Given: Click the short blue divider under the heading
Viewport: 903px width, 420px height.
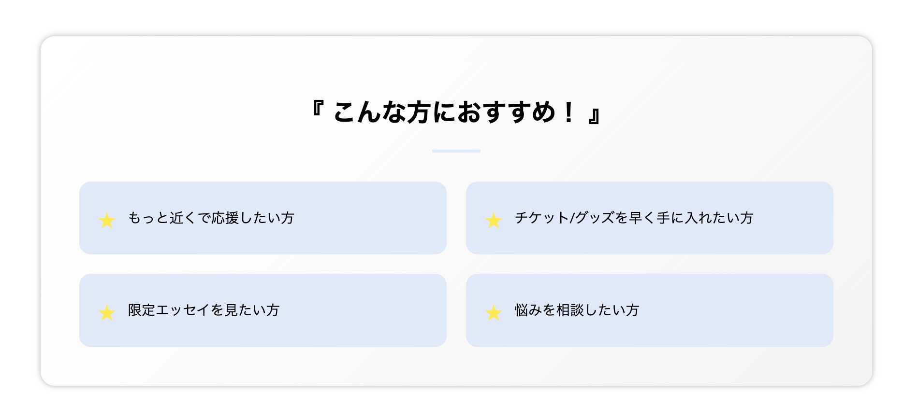Looking at the screenshot, I should (x=456, y=151).
